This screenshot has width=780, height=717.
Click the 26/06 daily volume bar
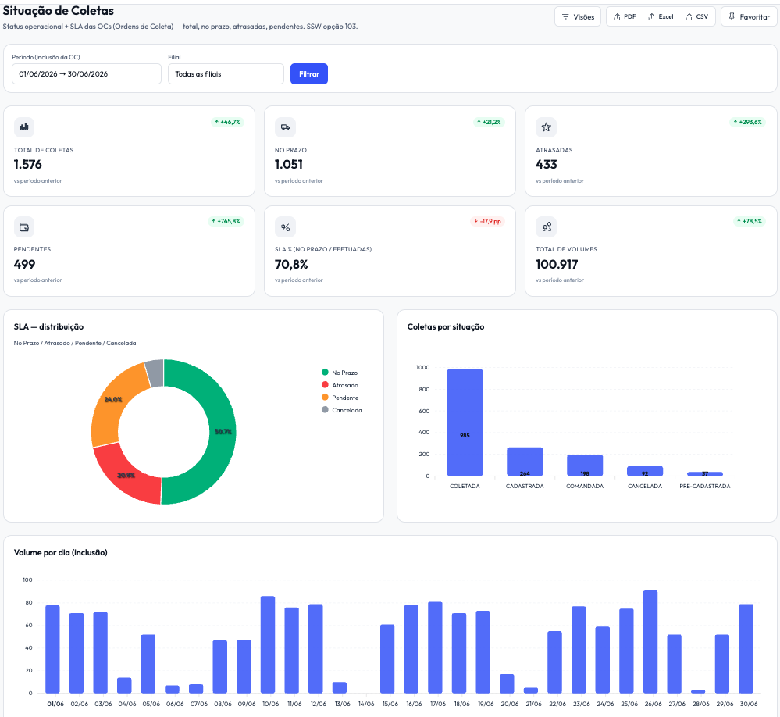[x=650, y=642]
